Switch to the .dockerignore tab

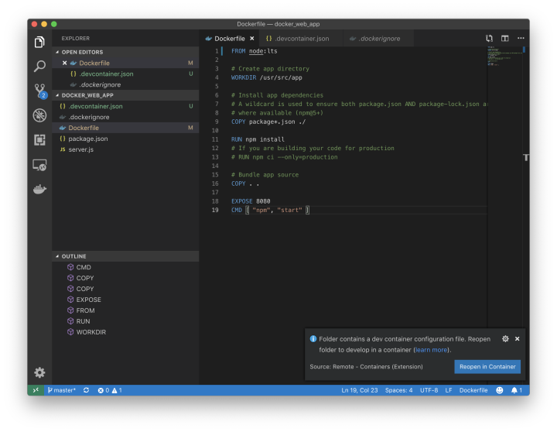[x=378, y=38]
